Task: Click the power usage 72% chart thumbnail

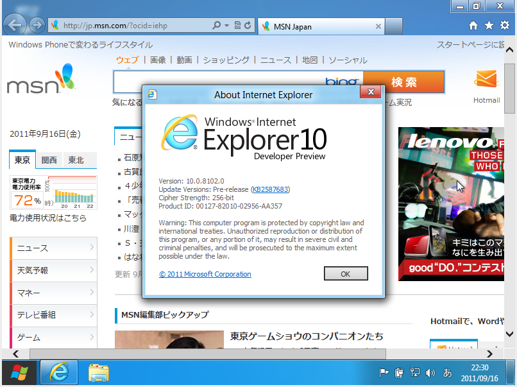Action: point(53,193)
